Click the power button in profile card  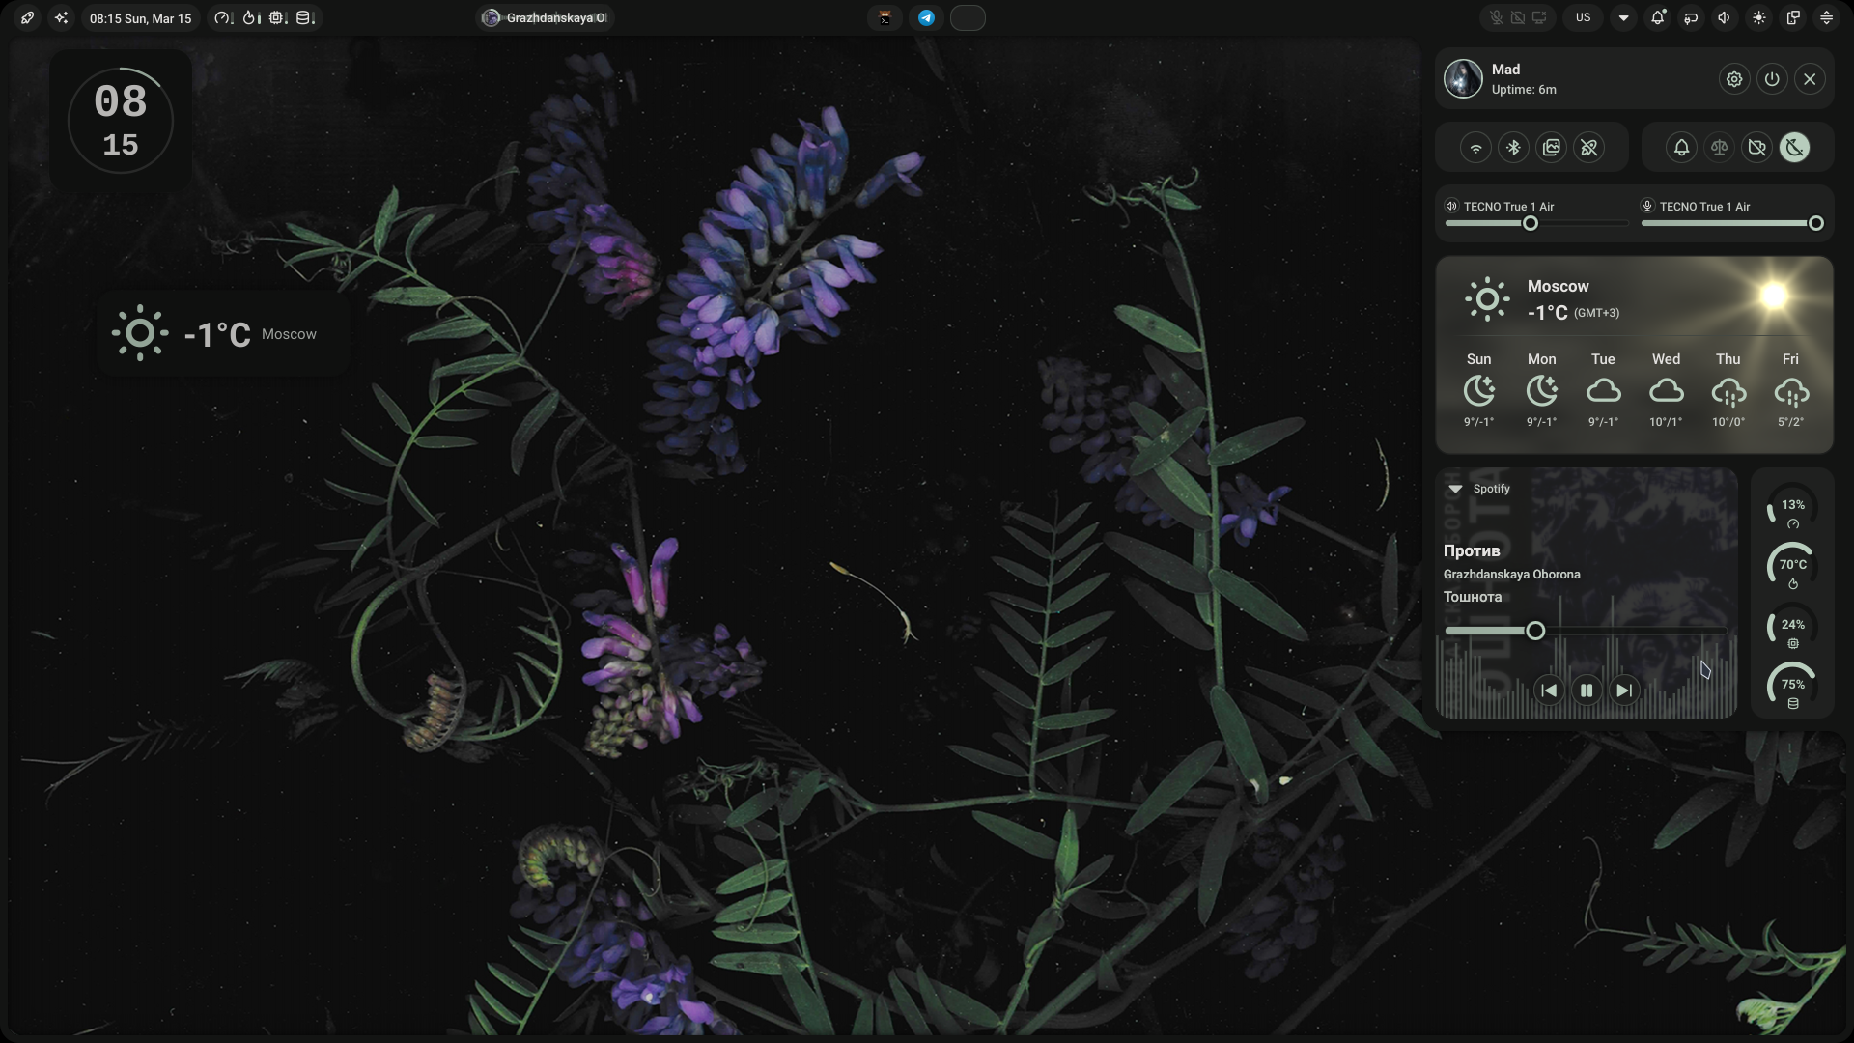click(x=1772, y=79)
